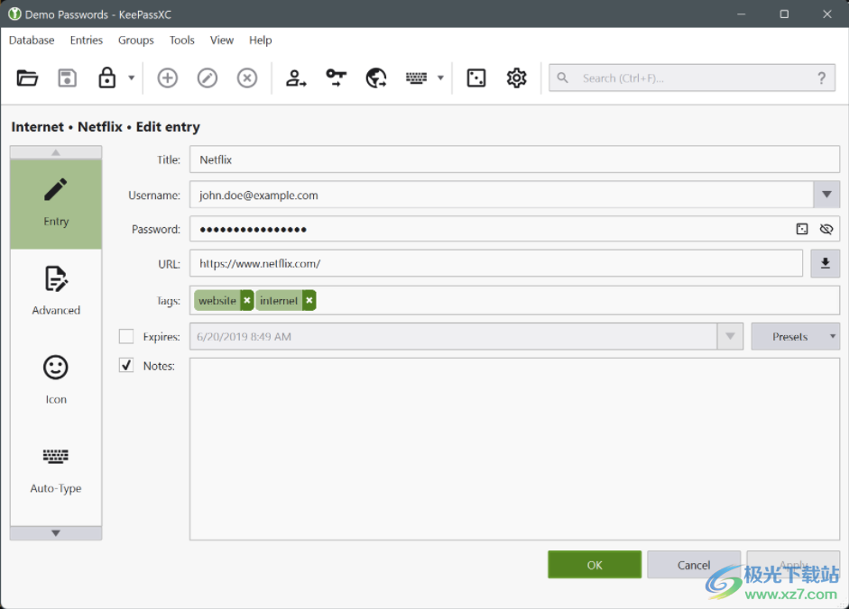Open the Help menu
This screenshot has width=849, height=609.
(260, 40)
